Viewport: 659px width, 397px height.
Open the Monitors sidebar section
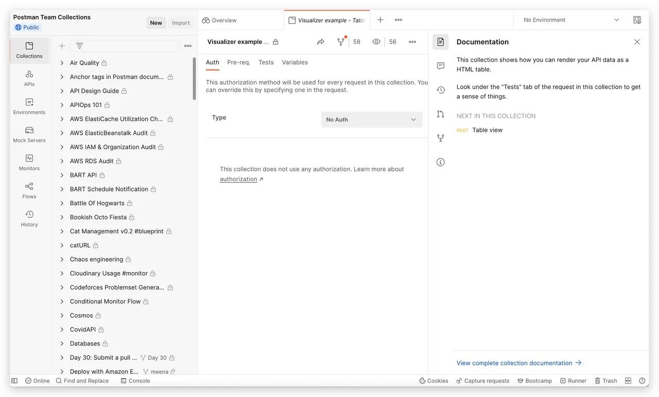point(29,163)
